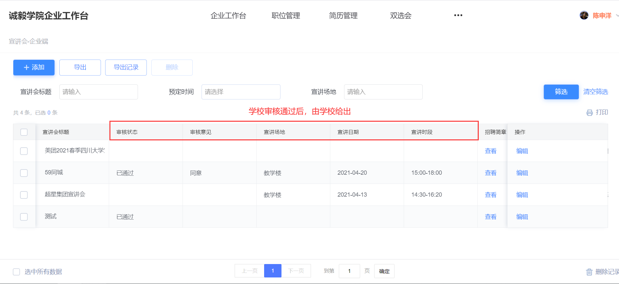
Task: Click the trash delete records icon
Action: [589, 272]
